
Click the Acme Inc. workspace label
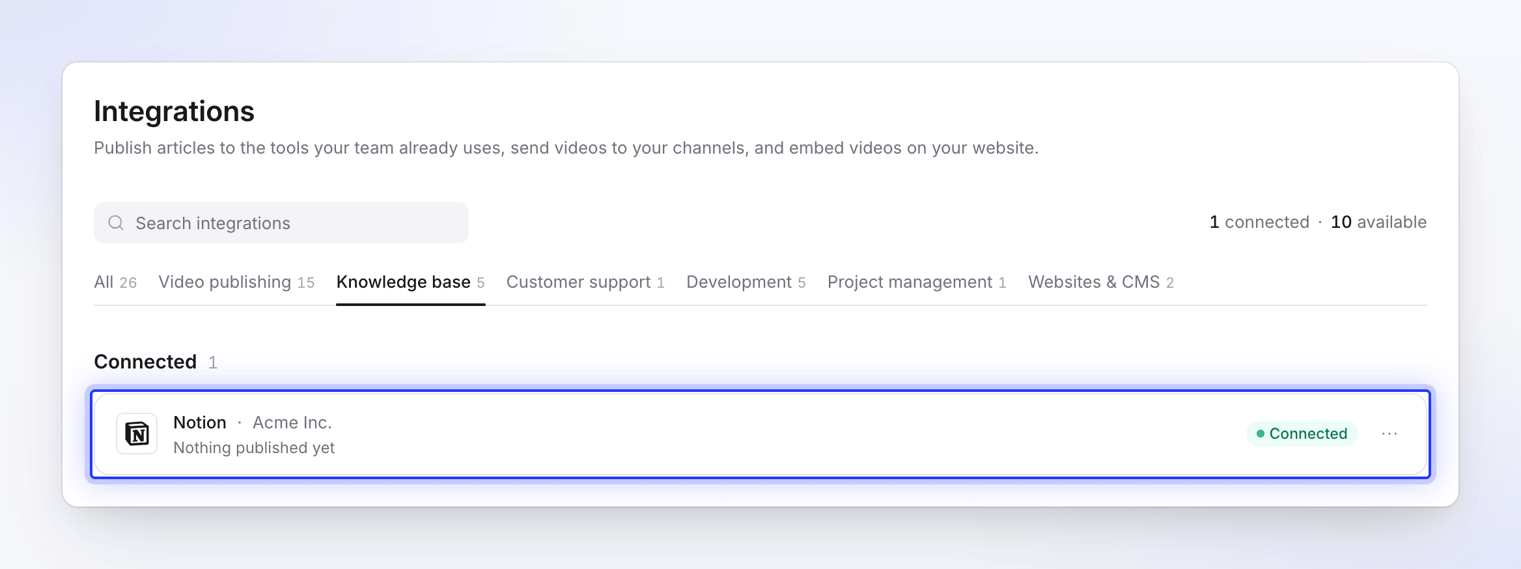[x=292, y=423]
